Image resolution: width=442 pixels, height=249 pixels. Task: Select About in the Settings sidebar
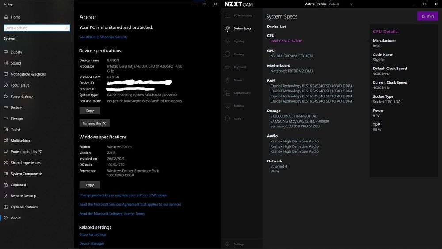[16, 218]
